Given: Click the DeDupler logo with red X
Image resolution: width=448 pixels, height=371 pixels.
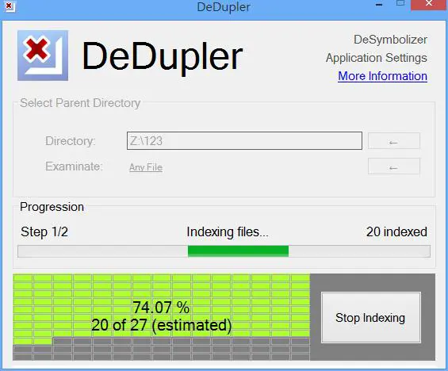Looking at the screenshot, I should pyautogui.click(x=43, y=55).
